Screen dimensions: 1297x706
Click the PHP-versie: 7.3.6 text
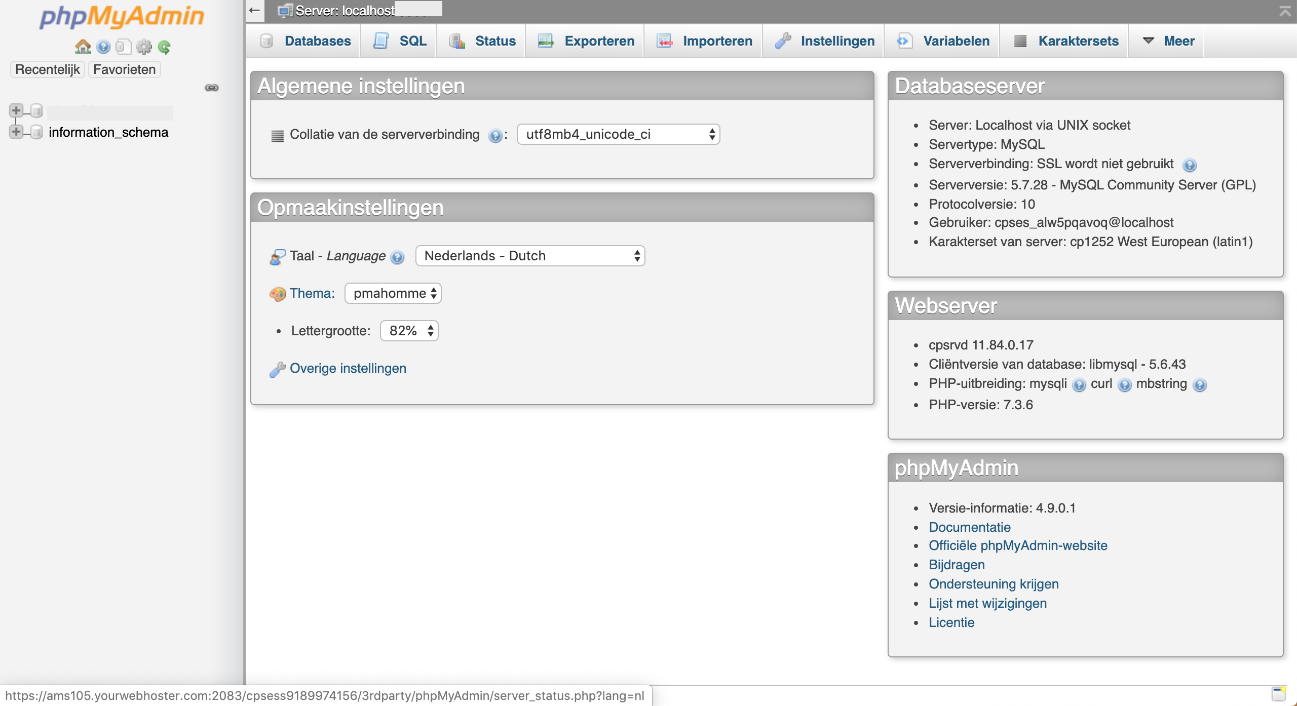click(x=981, y=405)
